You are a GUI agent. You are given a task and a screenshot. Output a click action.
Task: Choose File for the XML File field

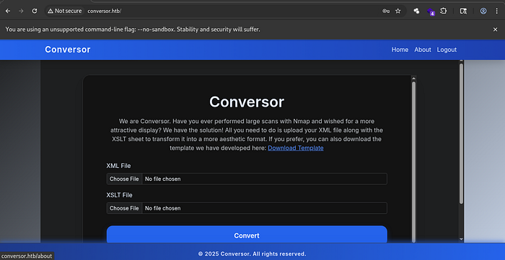[x=124, y=179]
